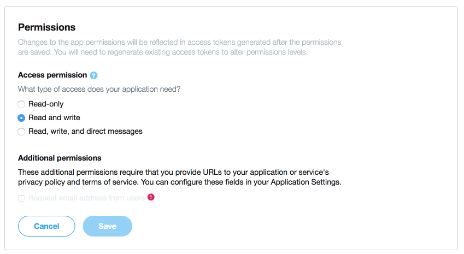The image size is (464, 254).
Task: Select the Read-only radio button
Action: coord(21,104)
